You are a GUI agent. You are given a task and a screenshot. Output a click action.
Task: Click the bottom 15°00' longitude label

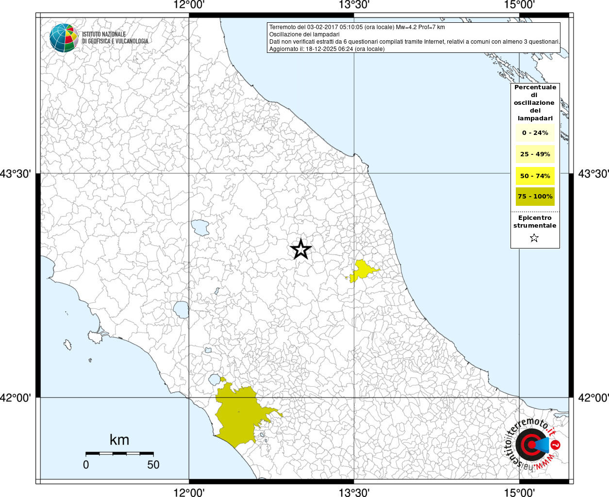519,492
